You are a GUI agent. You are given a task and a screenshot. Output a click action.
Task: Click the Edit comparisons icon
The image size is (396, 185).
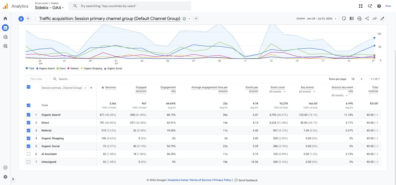click(352, 18)
